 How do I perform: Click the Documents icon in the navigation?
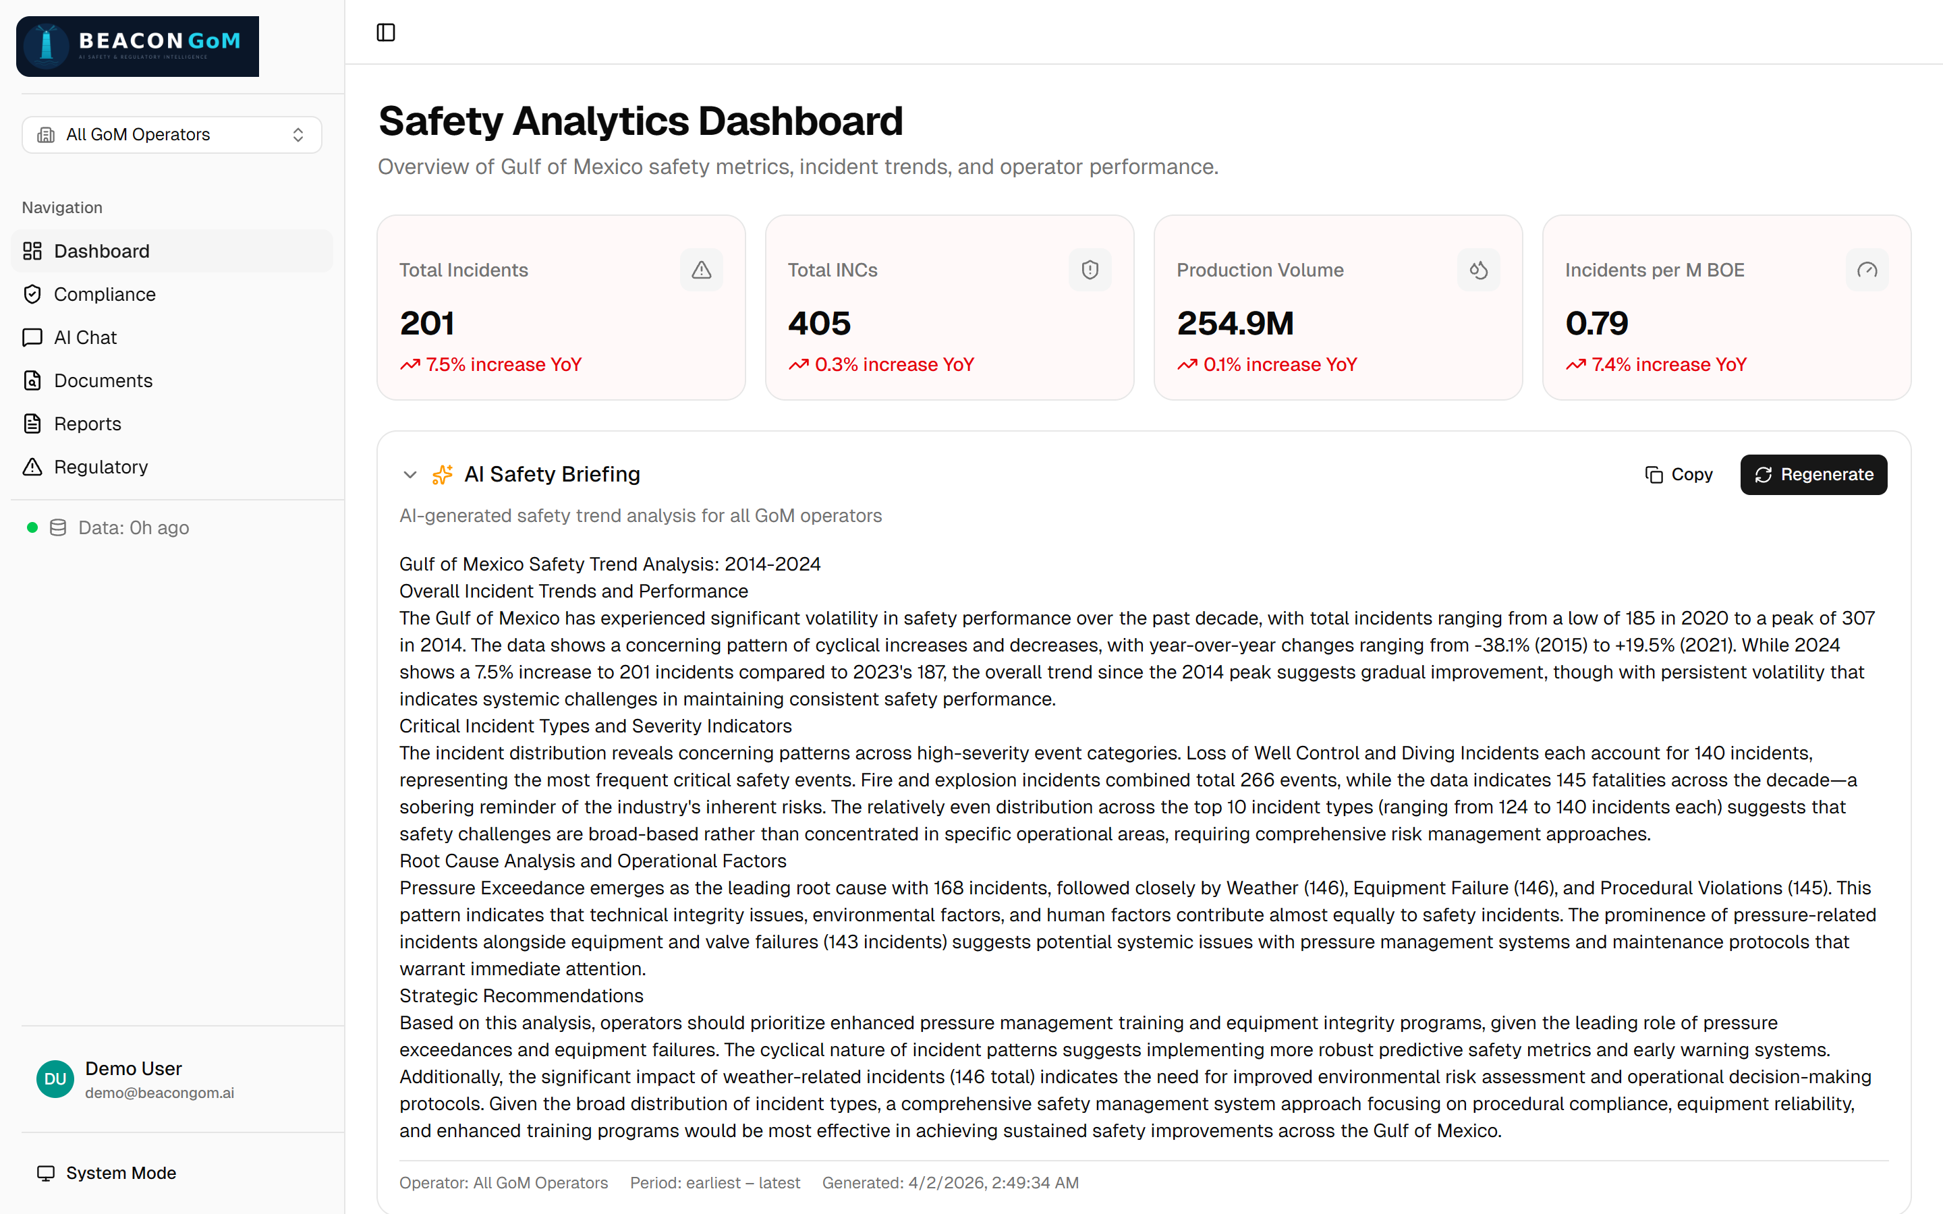[32, 380]
